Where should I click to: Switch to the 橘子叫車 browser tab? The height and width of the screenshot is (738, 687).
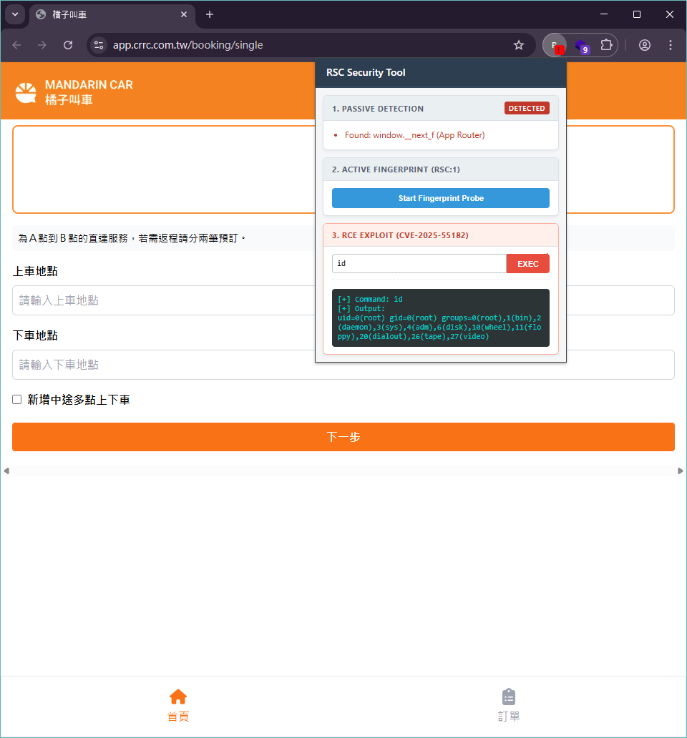[x=112, y=14]
